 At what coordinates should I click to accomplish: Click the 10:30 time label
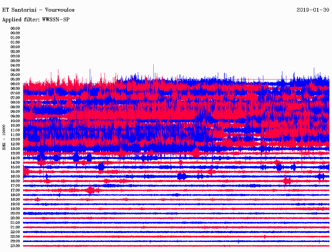pyautogui.click(x=15, y=126)
